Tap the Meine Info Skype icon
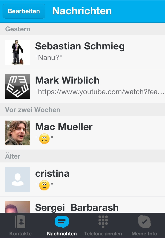 144,222
